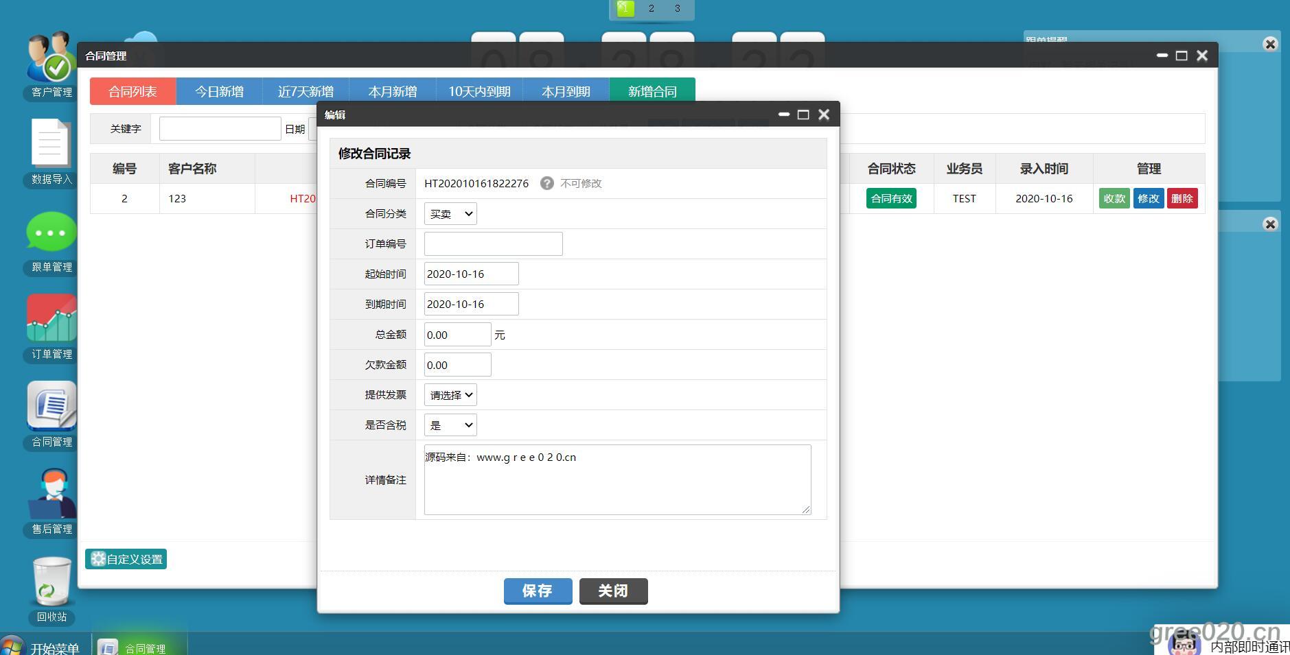Switch to the 本月到期 tab

(x=566, y=91)
